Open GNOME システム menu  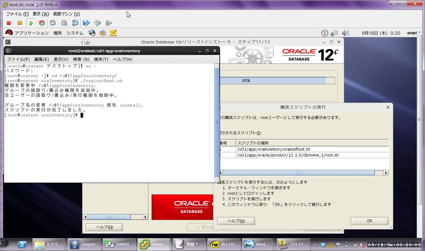pos(75,33)
